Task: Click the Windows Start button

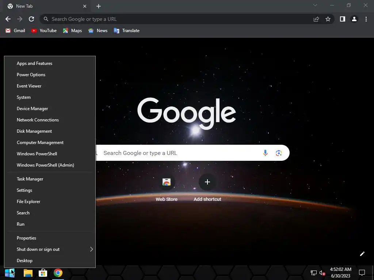Action: (9, 273)
